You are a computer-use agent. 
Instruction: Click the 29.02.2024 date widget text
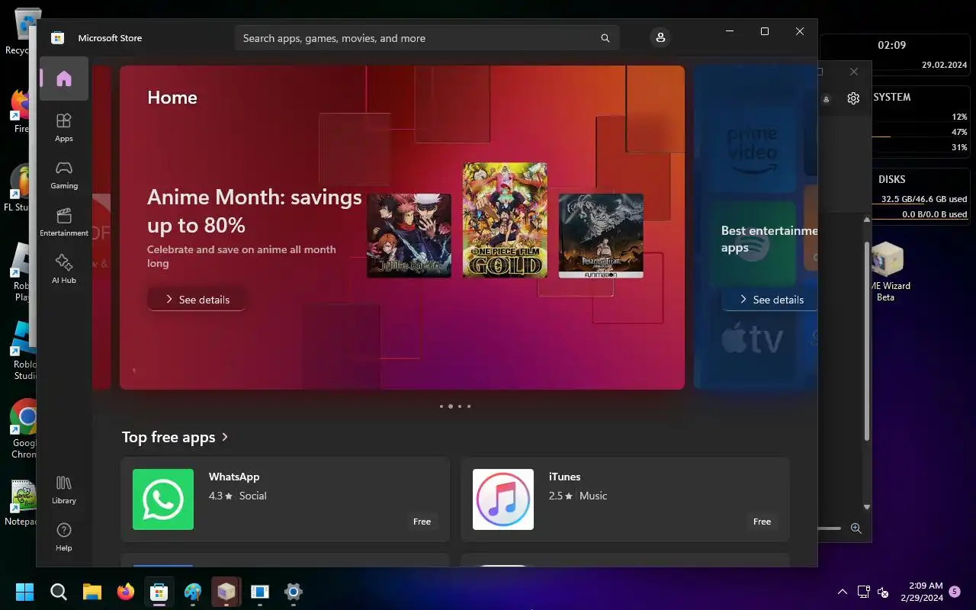click(x=944, y=65)
